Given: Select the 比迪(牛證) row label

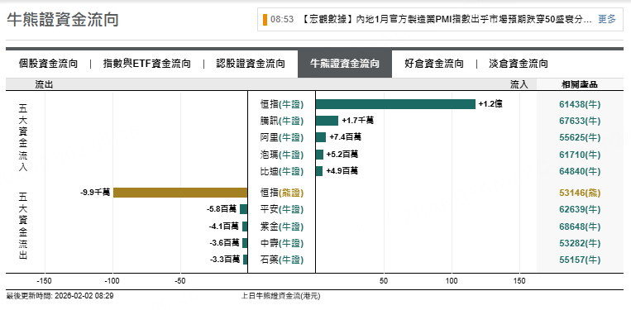Looking at the screenshot, I should coord(282,171).
